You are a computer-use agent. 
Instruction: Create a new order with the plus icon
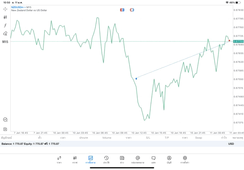point(5,129)
